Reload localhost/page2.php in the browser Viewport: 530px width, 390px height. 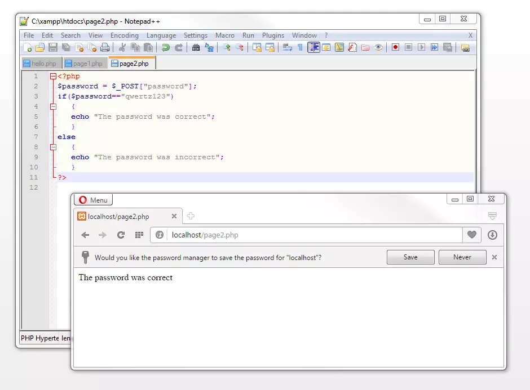click(x=121, y=235)
